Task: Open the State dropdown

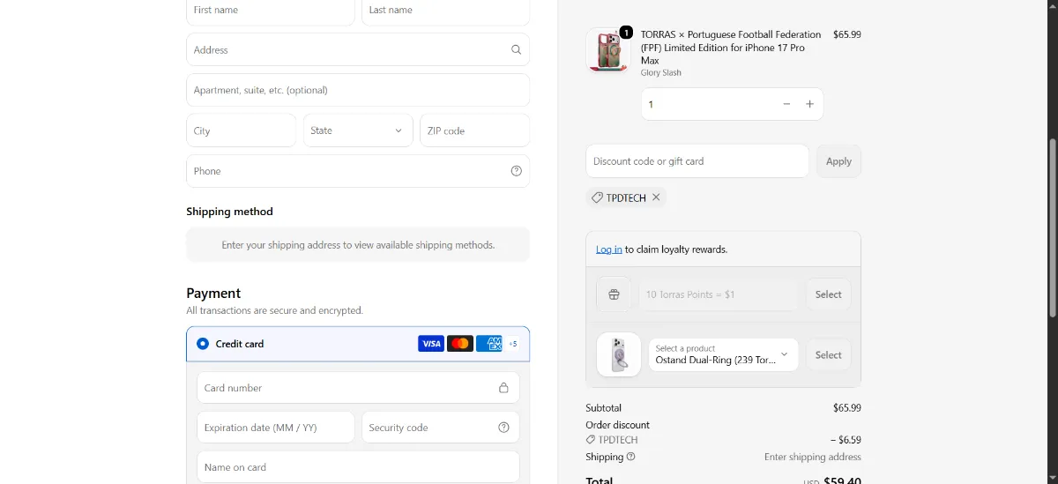Action: pyautogui.click(x=358, y=130)
